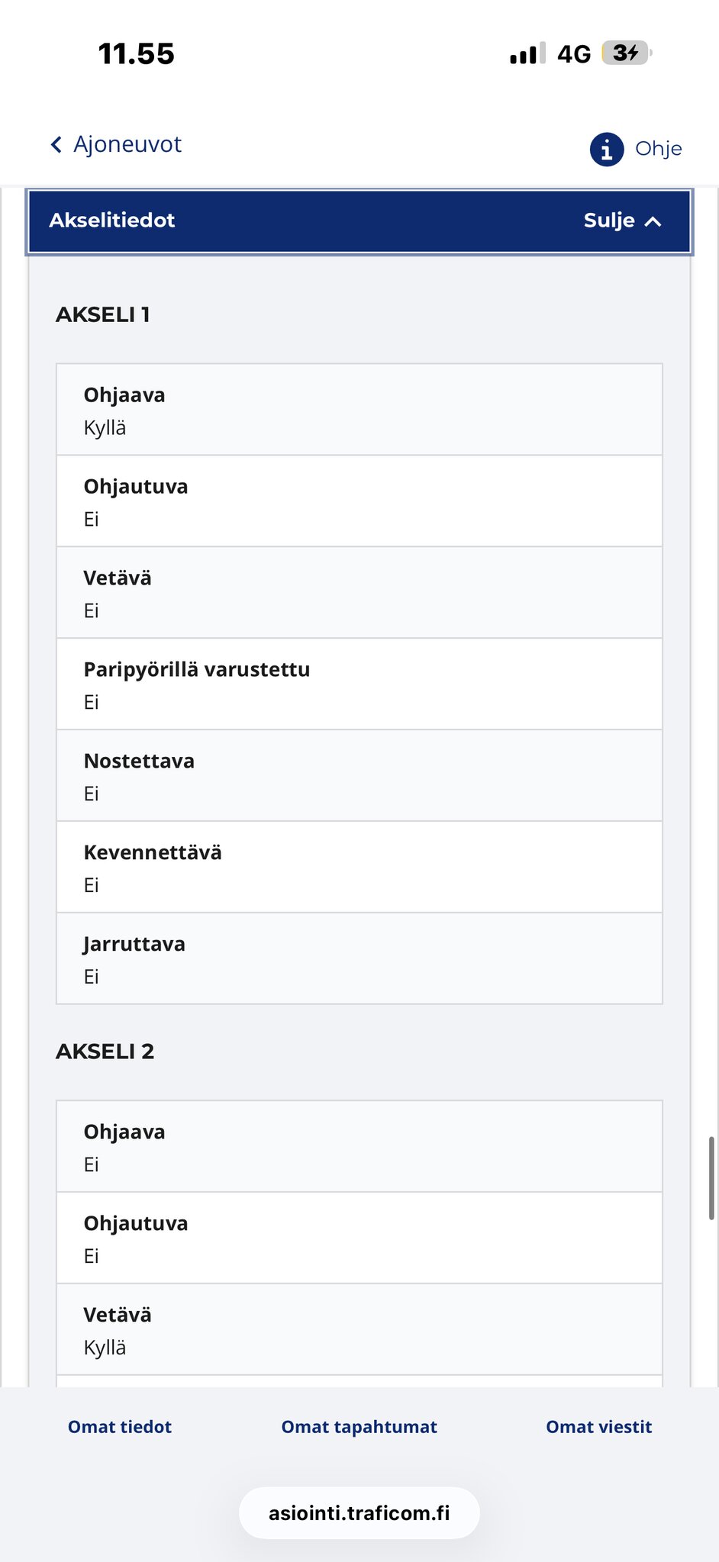
Task: Grab the vertical scrollbar handle
Action: coord(711,1178)
